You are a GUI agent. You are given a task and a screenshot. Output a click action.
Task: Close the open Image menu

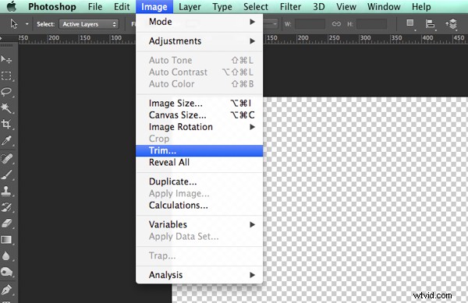point(154,6)
